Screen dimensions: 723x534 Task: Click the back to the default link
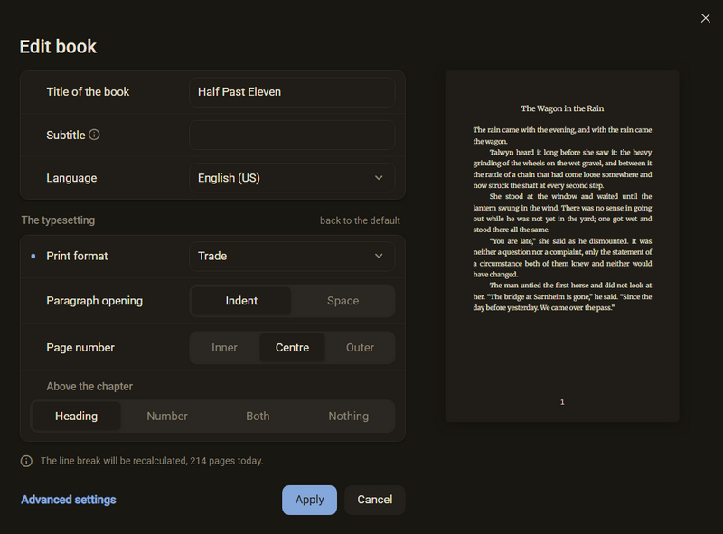pos(360,220)
